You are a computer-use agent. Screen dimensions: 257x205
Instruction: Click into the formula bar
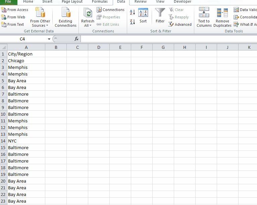click(x=169, y=39)
